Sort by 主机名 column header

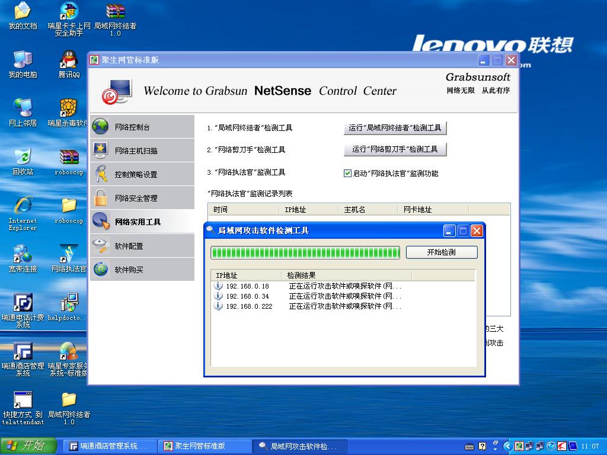coord(368,209)
